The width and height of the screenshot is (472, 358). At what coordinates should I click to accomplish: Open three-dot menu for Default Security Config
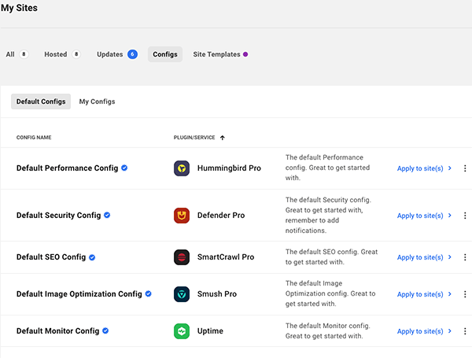(x=465, y=216)
